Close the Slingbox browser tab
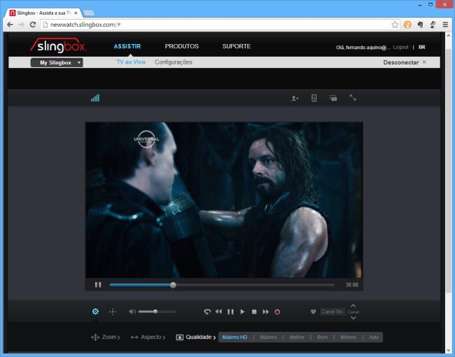The image size is (455, 357). (76, 13)
